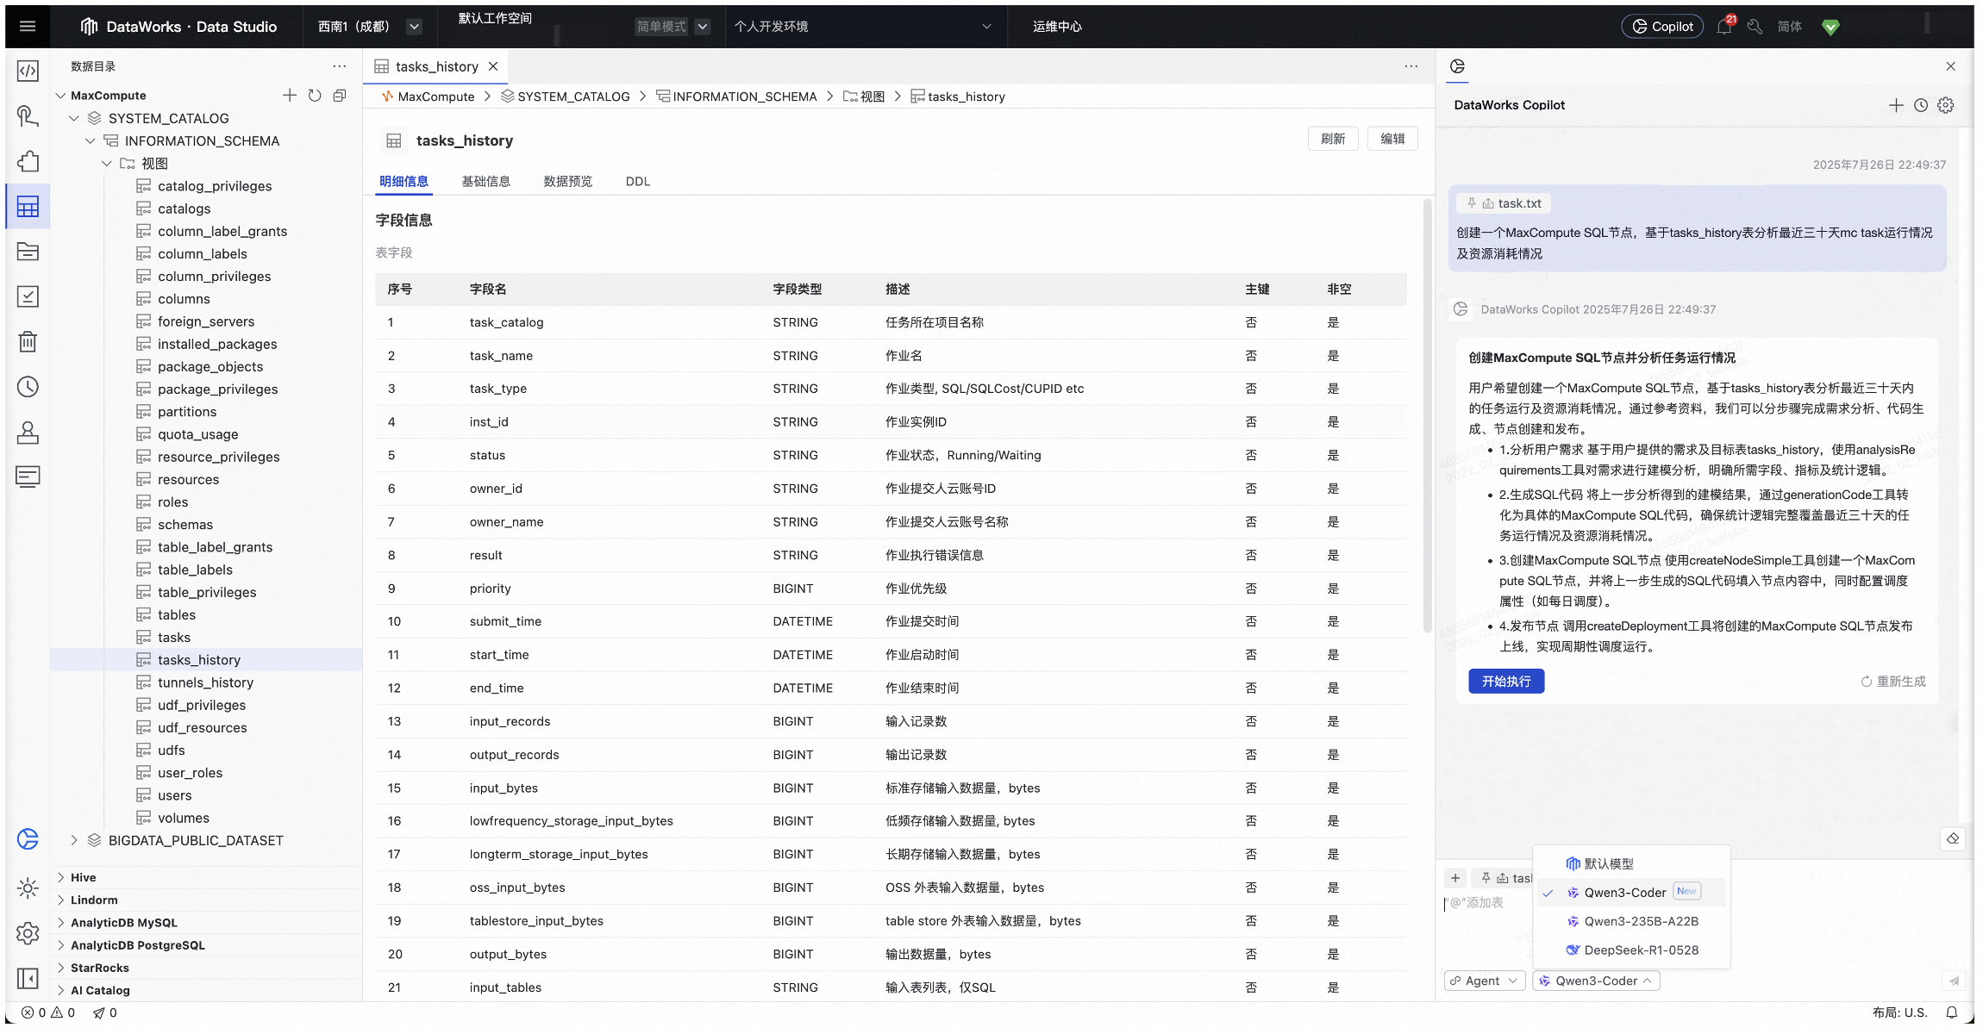Viewport: 1983px width, 1034px height.
Task: Refresh the data catalog tree
Action: click(x=315, y=96)
